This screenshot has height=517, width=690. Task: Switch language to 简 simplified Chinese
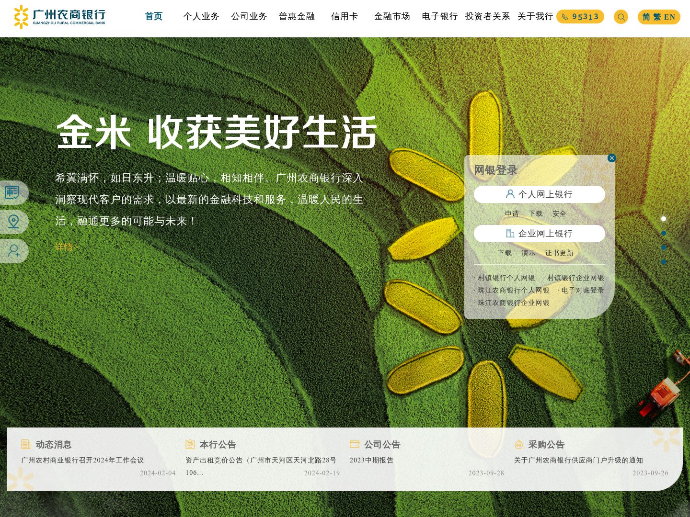click(x=646, y=17)
